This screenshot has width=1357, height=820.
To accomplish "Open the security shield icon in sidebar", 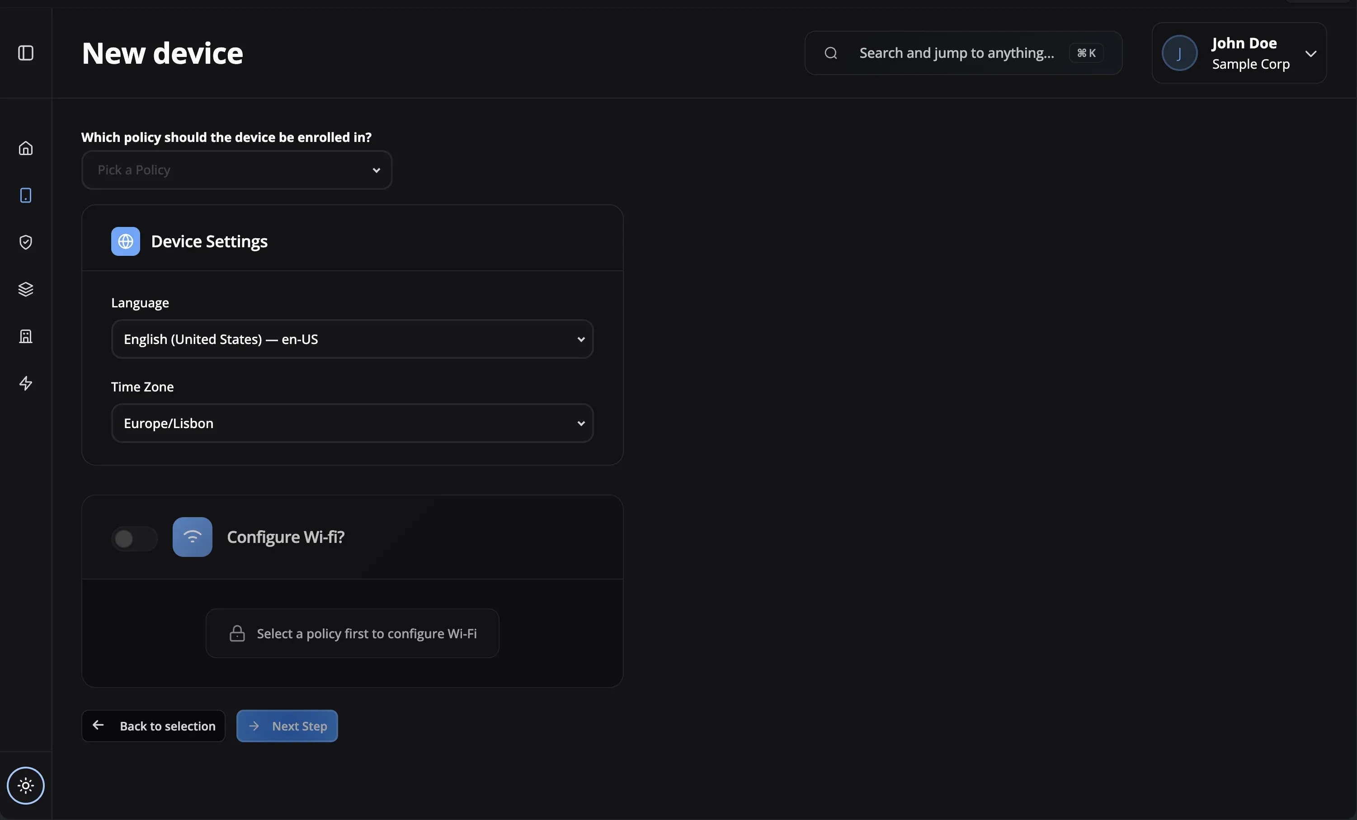I will tap(25, 242).
